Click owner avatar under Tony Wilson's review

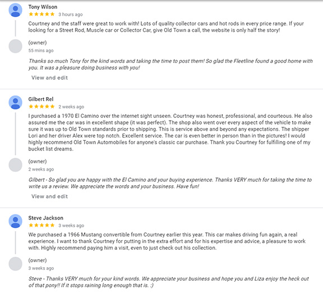[x=16, y=46]
